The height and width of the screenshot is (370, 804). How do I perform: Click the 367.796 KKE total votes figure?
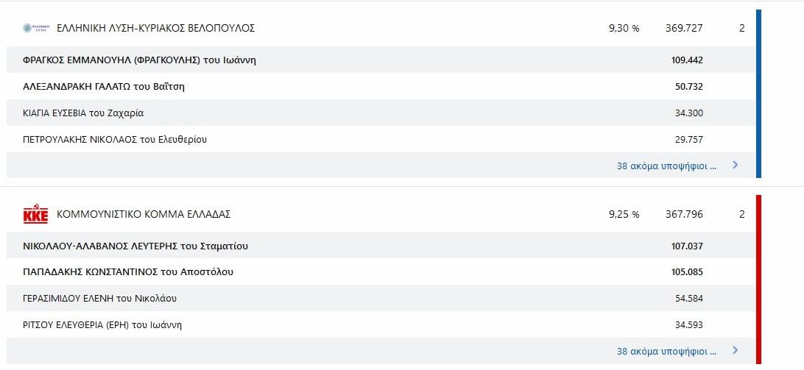coord(684,214)
